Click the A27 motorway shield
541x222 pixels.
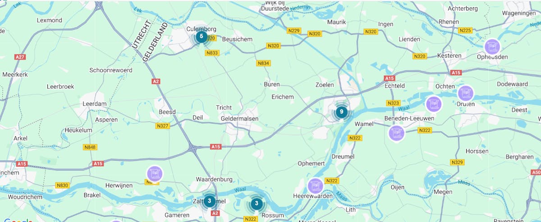(x=20, y=57)
